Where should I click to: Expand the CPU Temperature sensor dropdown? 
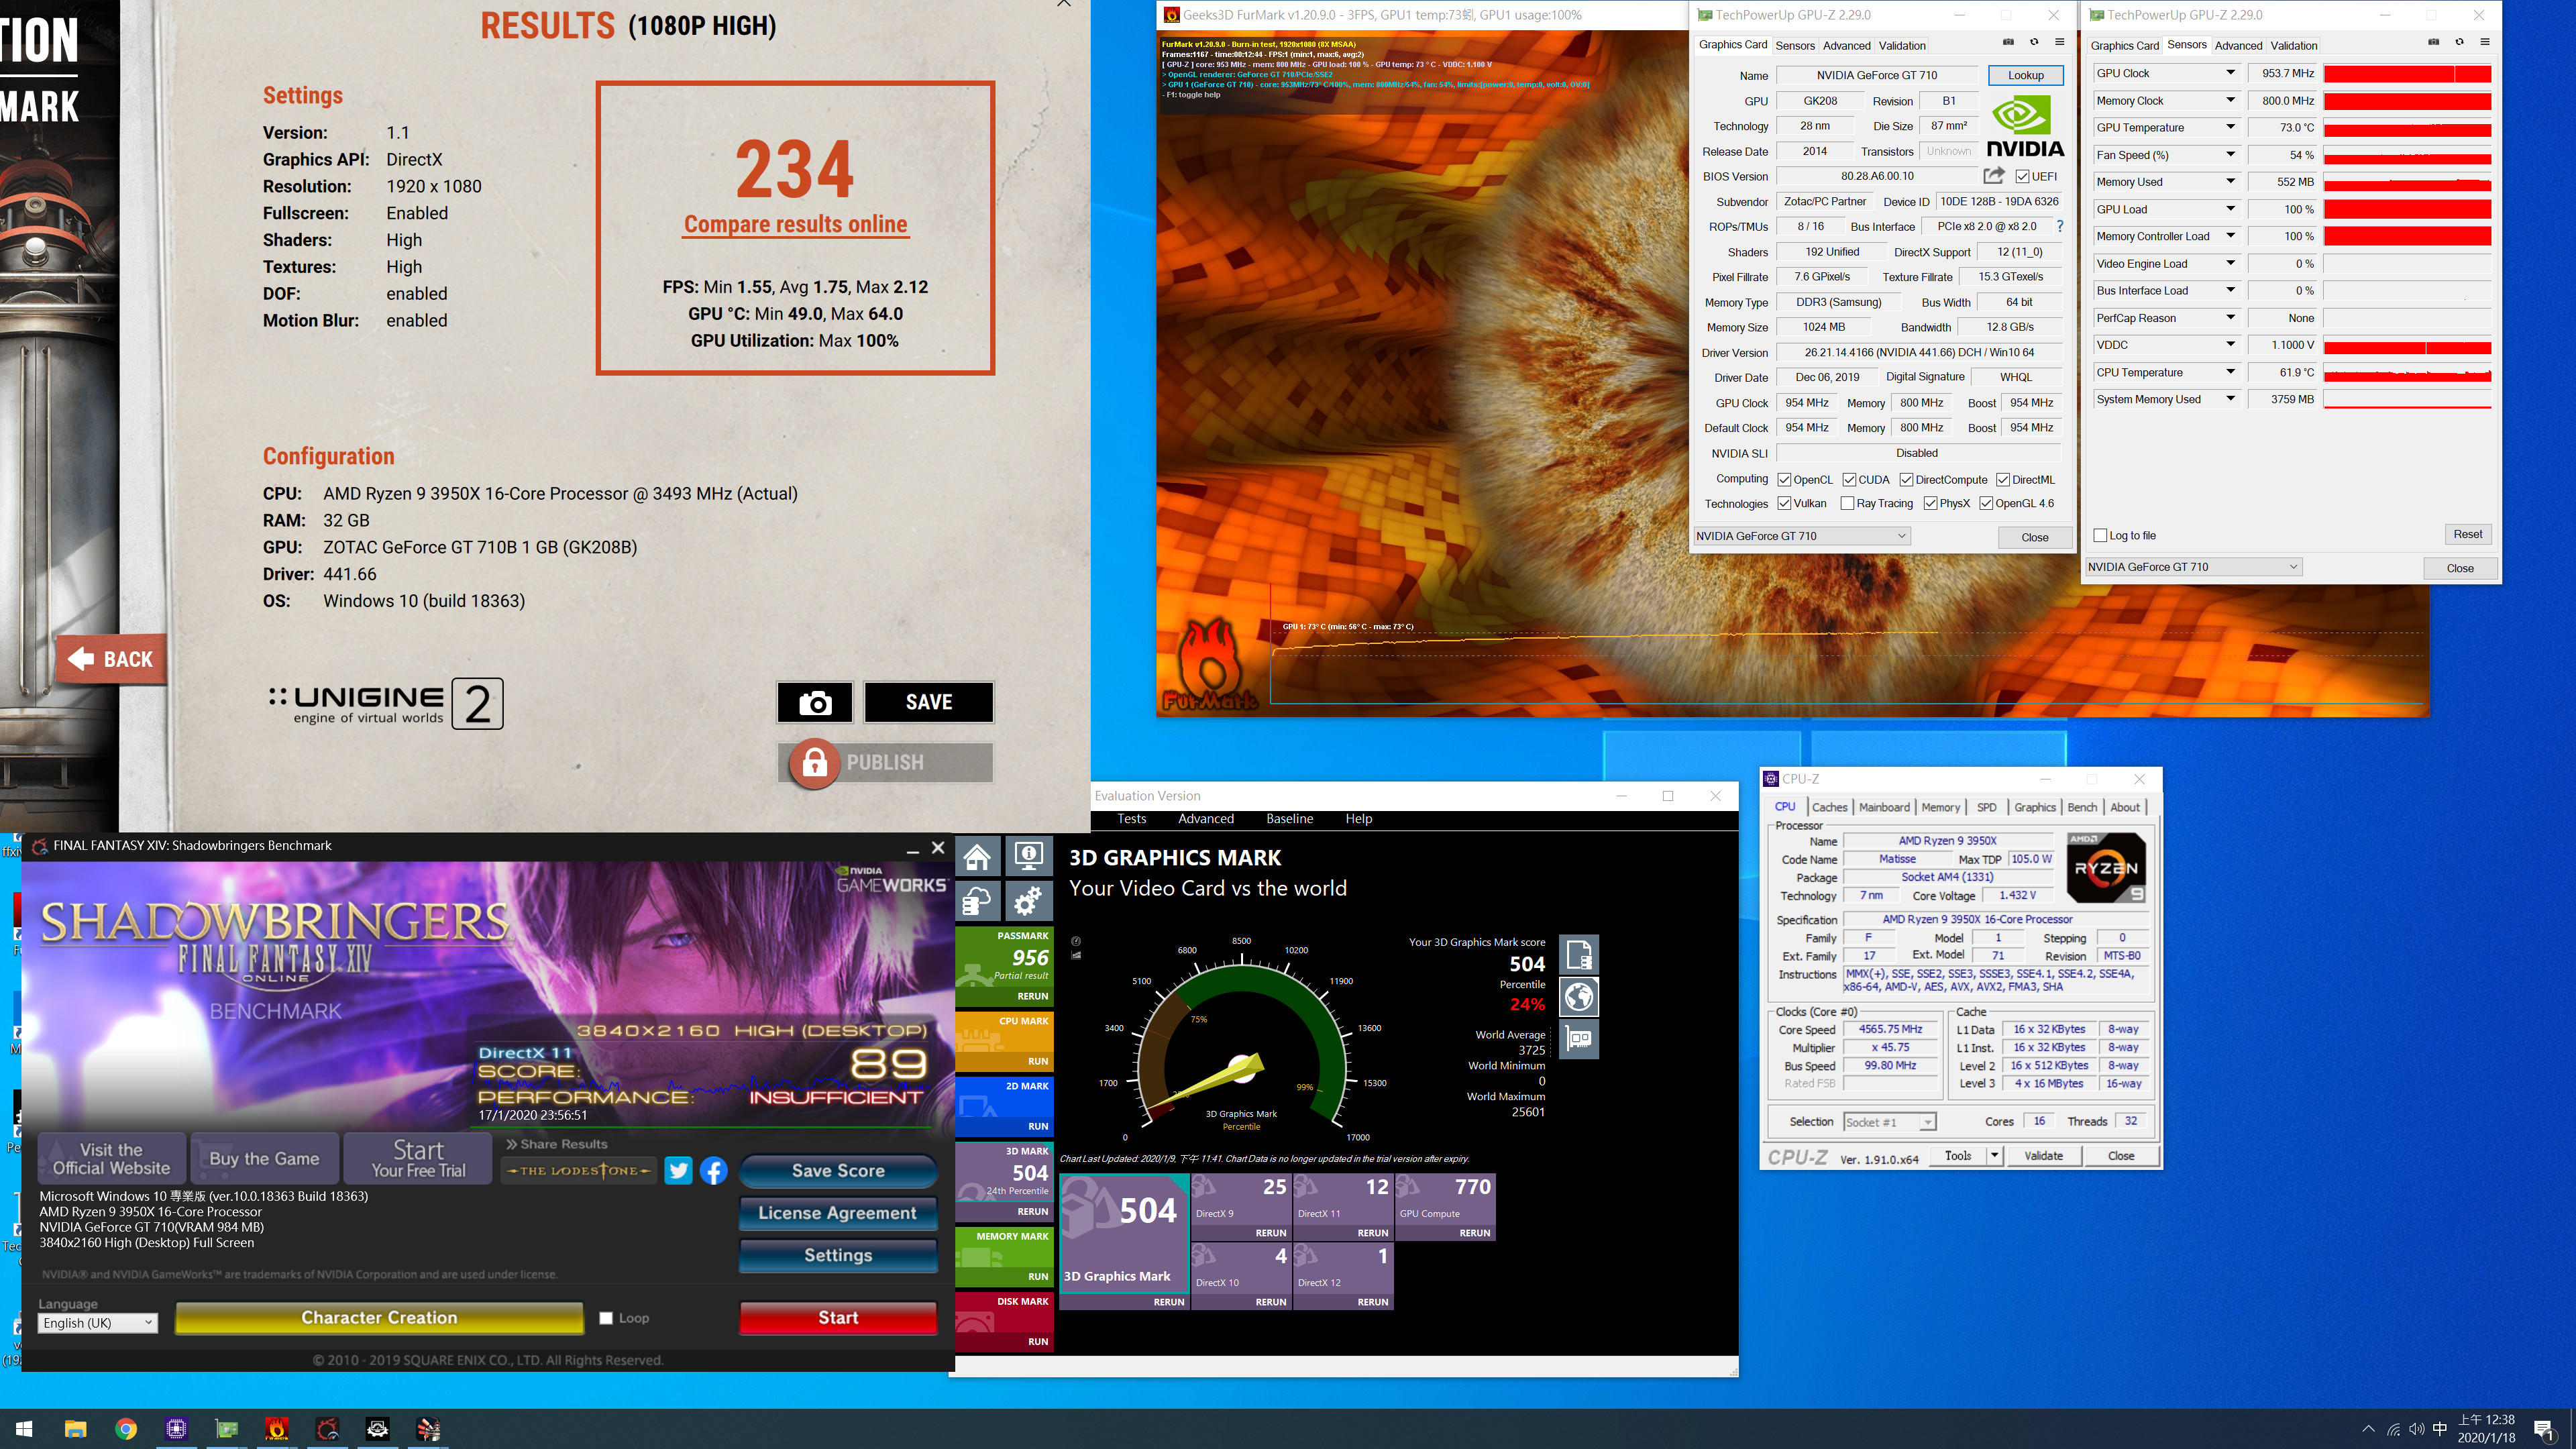pos(2230,372)
